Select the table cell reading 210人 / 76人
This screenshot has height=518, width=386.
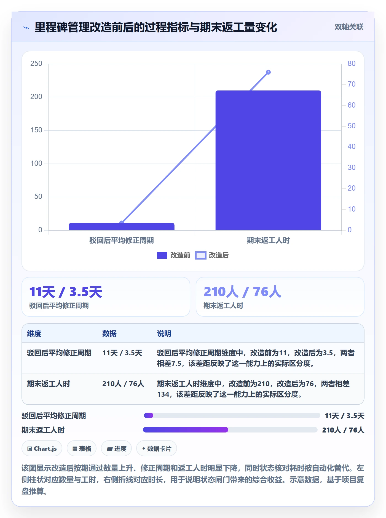(x=123, y=384)
